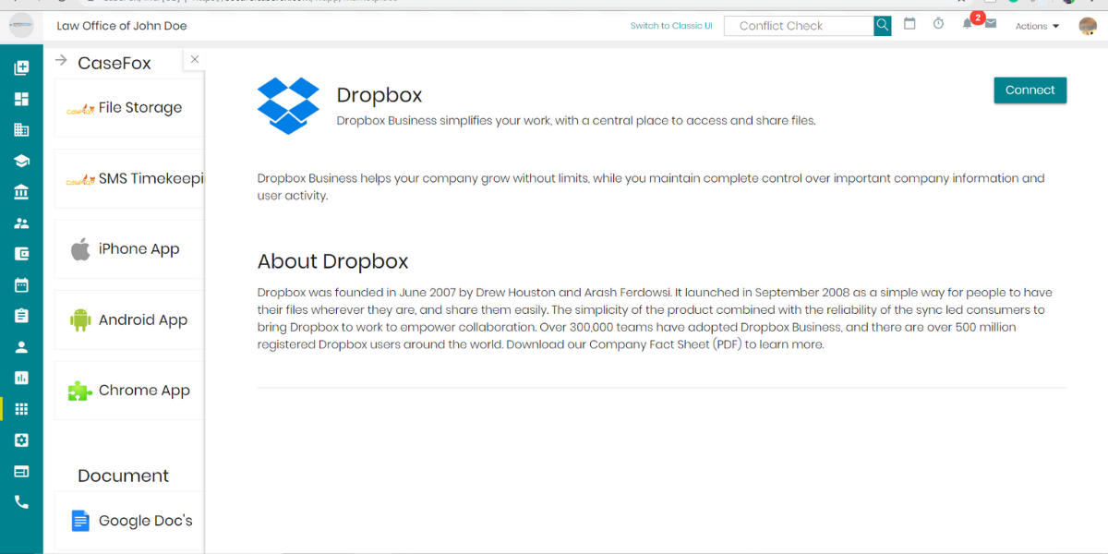Close the CaseFox app list panel
The image size is (1108, 554).
tap(194, 59)
